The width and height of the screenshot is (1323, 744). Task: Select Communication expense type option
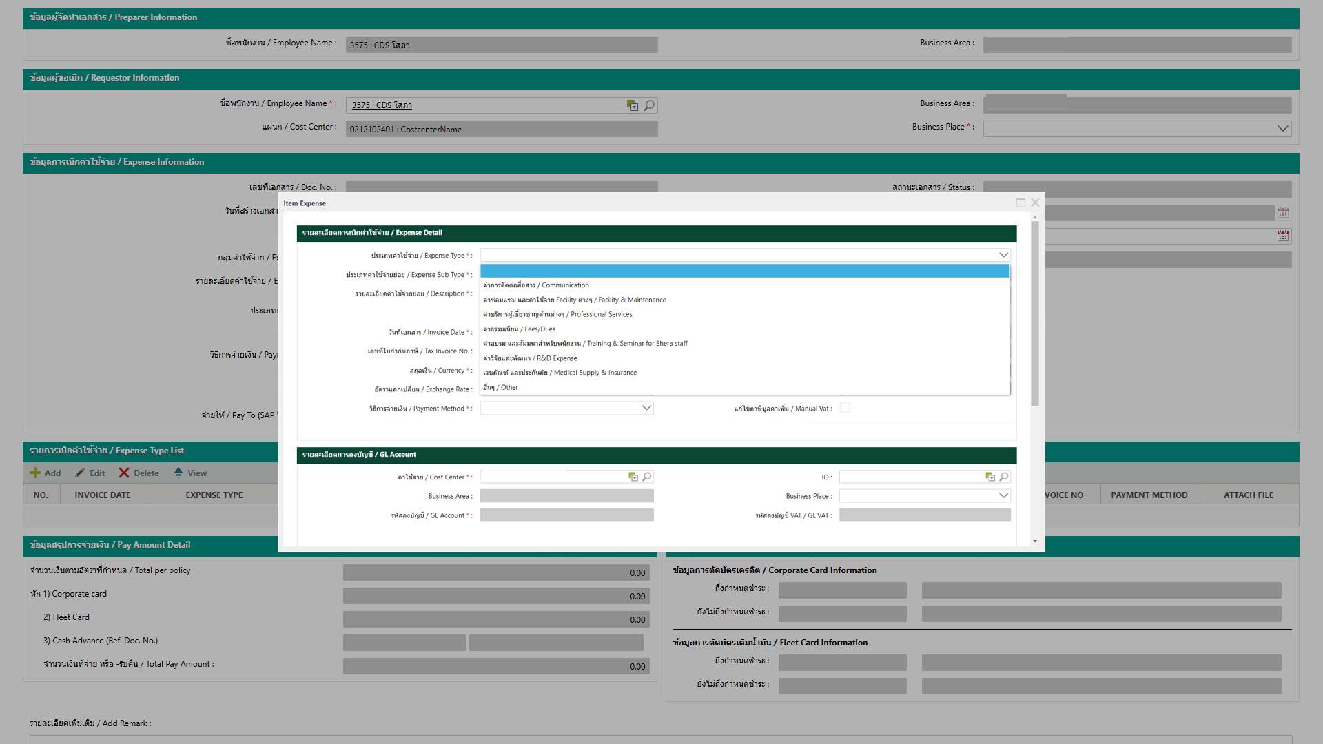536,285
